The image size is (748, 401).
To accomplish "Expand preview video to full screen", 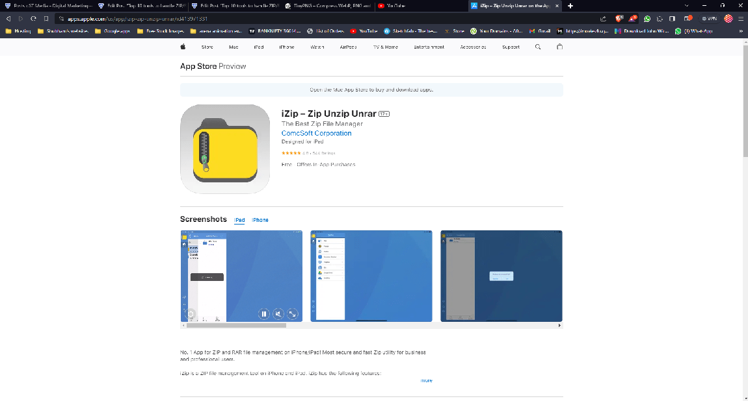I will pos(293,314).
